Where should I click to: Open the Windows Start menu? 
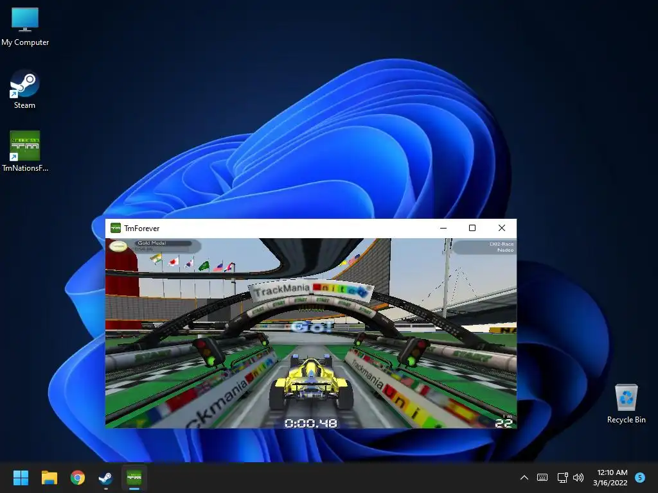tap(21, 478)
